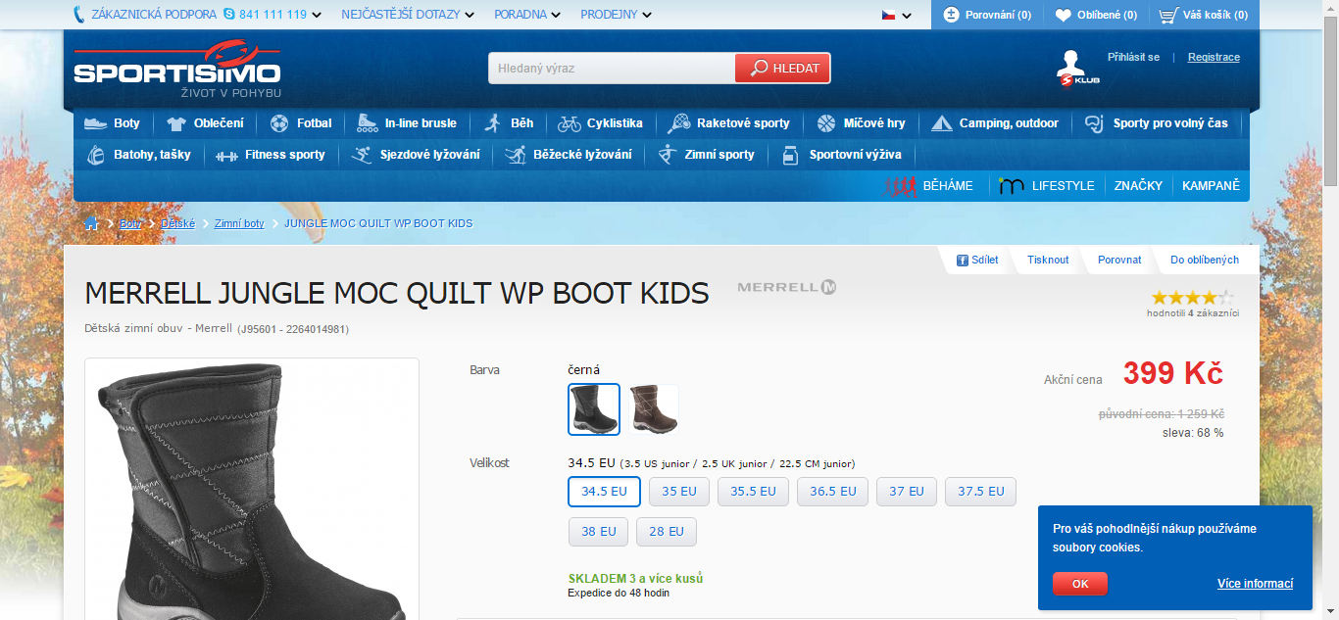1339x620 pixels.
Task: Open the Lifestyle section
Action: (x=1046, y=186)
